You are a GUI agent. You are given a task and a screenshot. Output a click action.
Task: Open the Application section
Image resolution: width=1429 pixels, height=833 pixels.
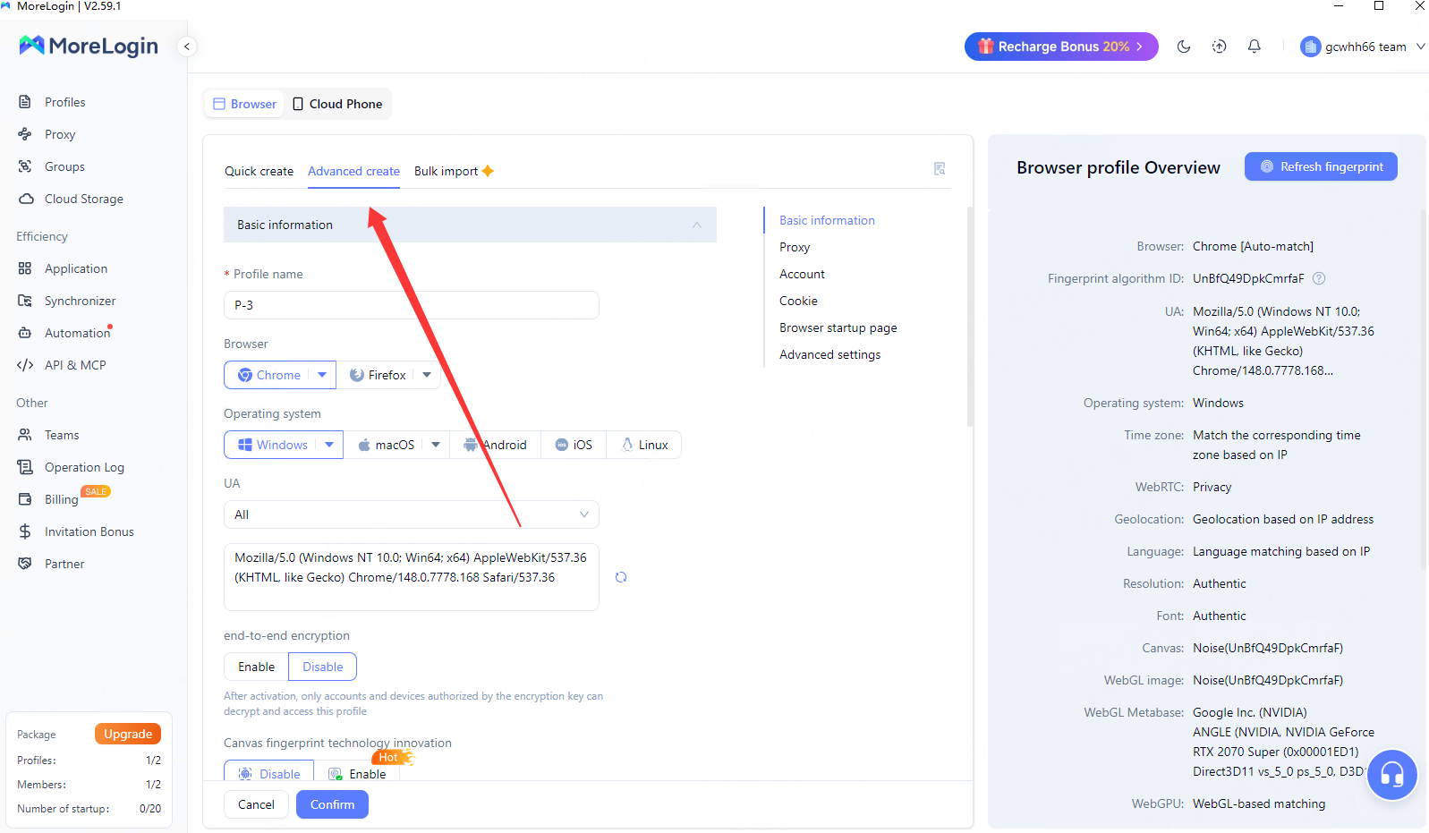pyautogui.click(x=75, y=268)
